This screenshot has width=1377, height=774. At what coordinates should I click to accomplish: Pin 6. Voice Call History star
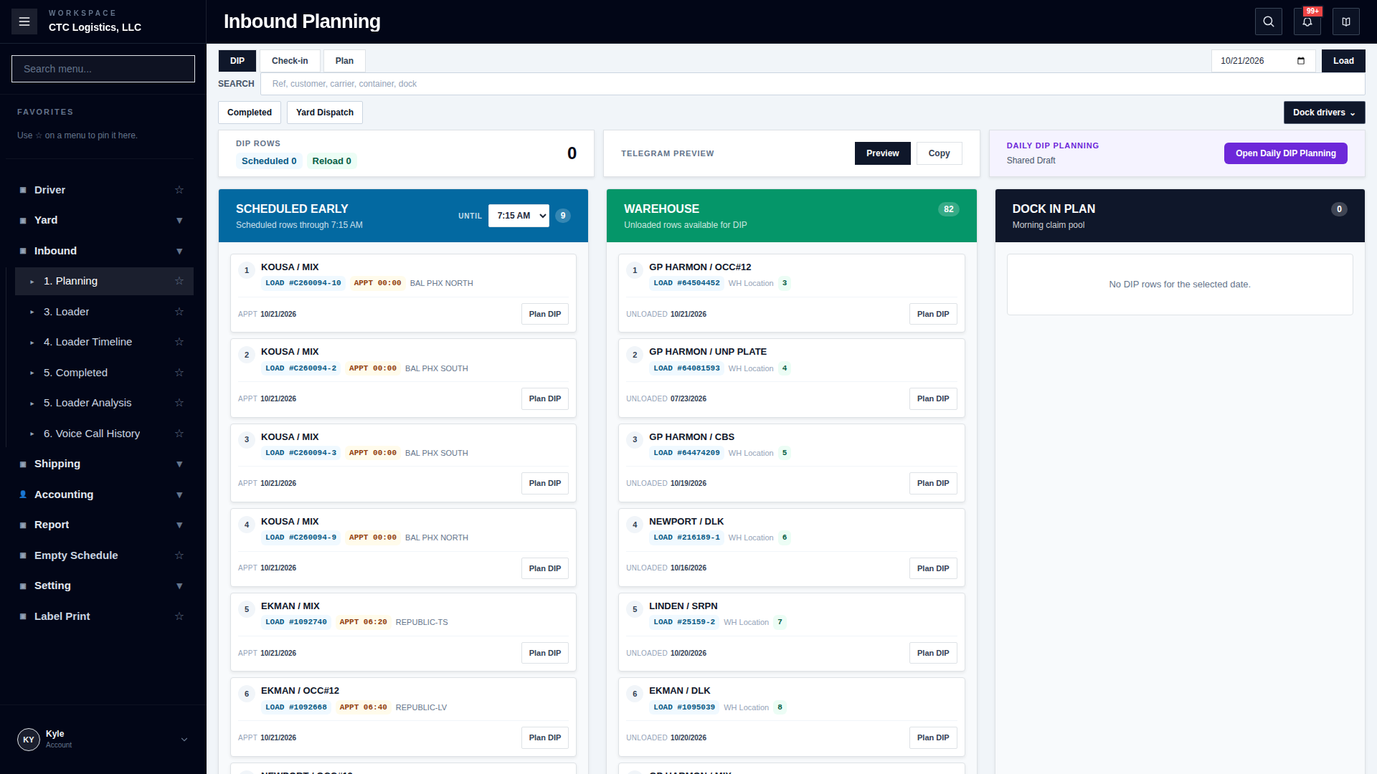pos(179,434)
